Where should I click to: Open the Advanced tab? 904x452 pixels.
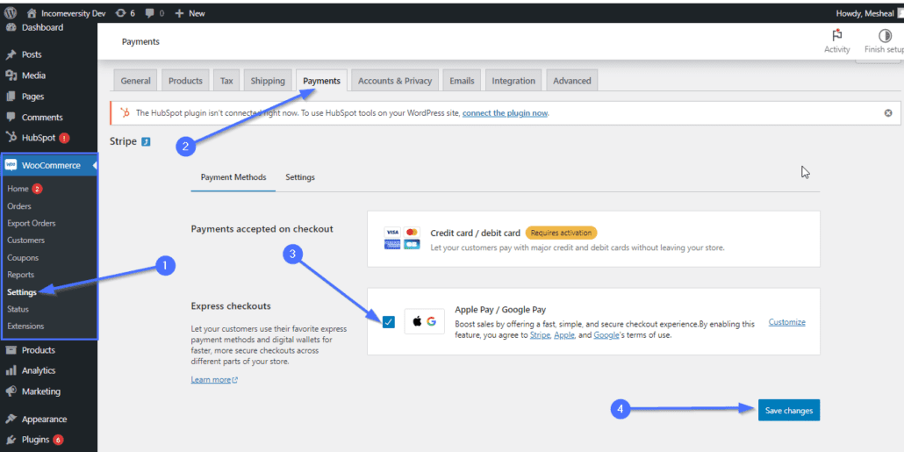point(572,81)
